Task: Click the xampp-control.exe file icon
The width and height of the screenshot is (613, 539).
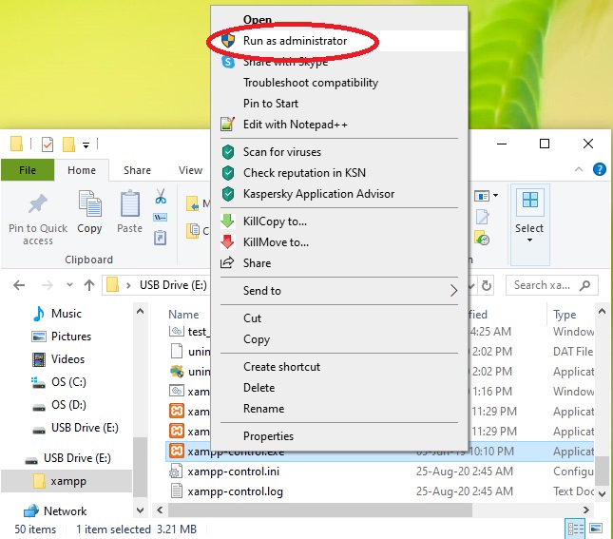Action: [x=177, y=452]
